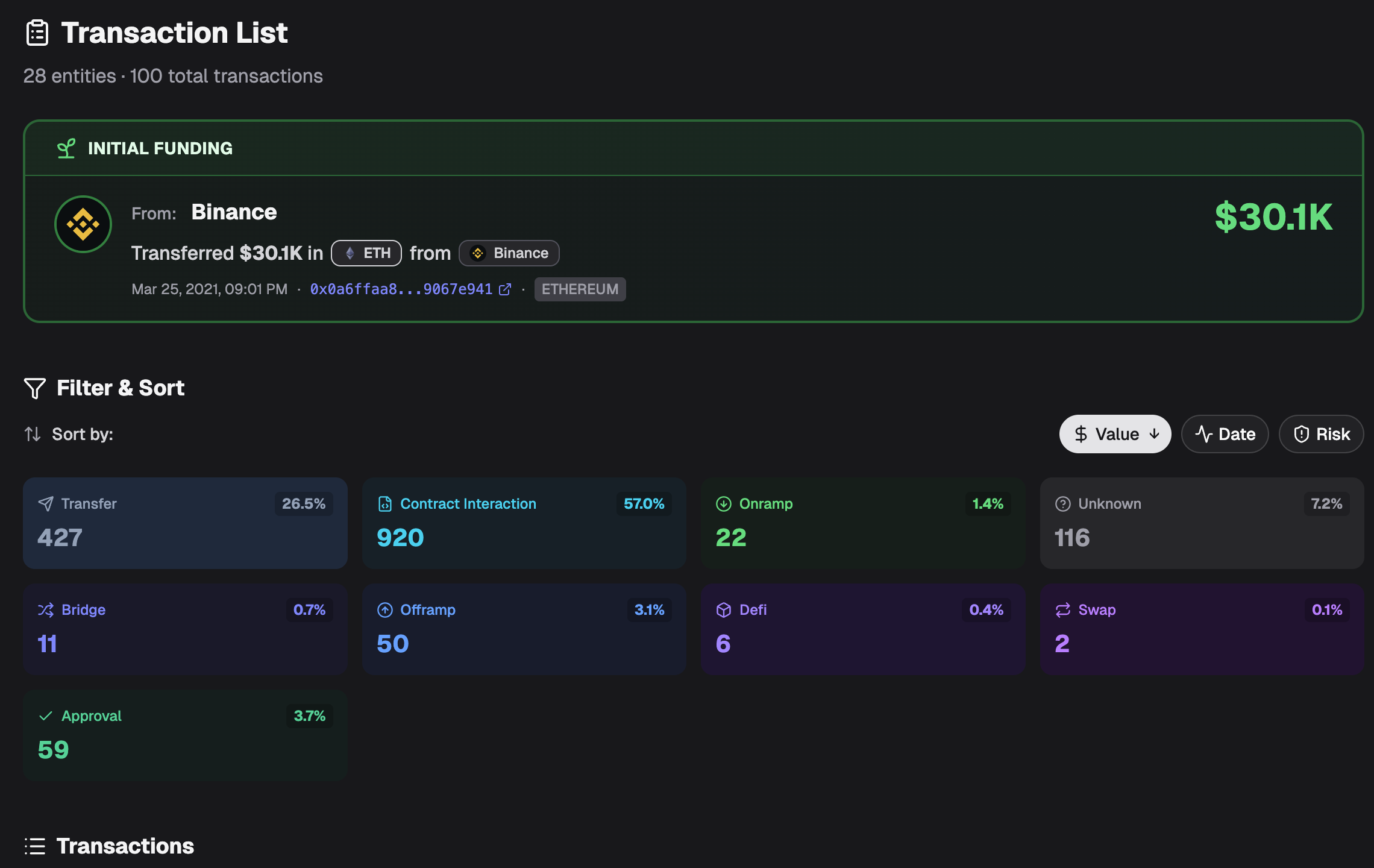The width and height of the screenshot is (1374, 868).
Task: Toggle the Contract Interaction filter card
Action: coord(524,523)
